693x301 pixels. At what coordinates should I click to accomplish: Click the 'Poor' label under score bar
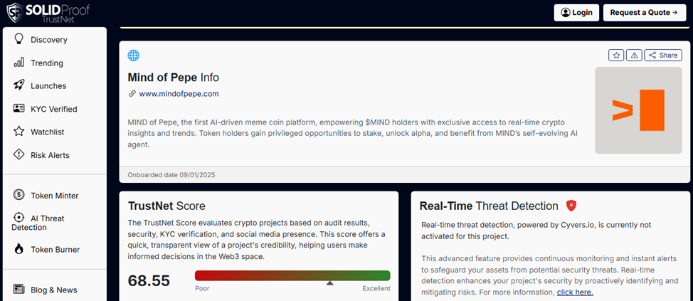[x=202, y=289]
